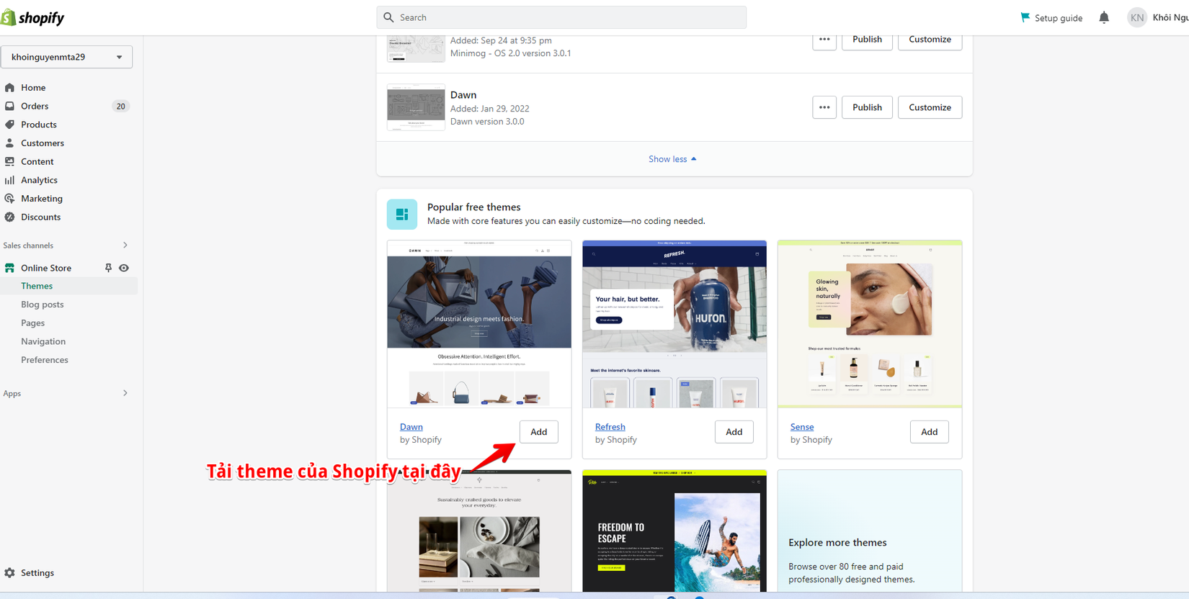Open the Explore more themes card
This screenshot has height=599, width=1189.
pos(870,531)
